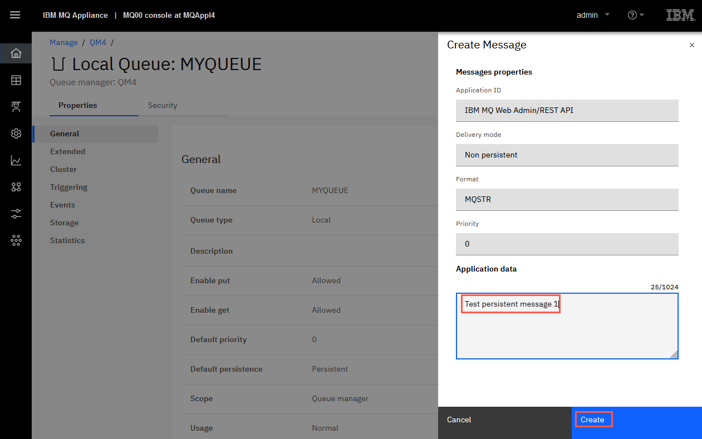Click the Queue type value Local
This screenshot has width=702, height=439.
point(321,220)
